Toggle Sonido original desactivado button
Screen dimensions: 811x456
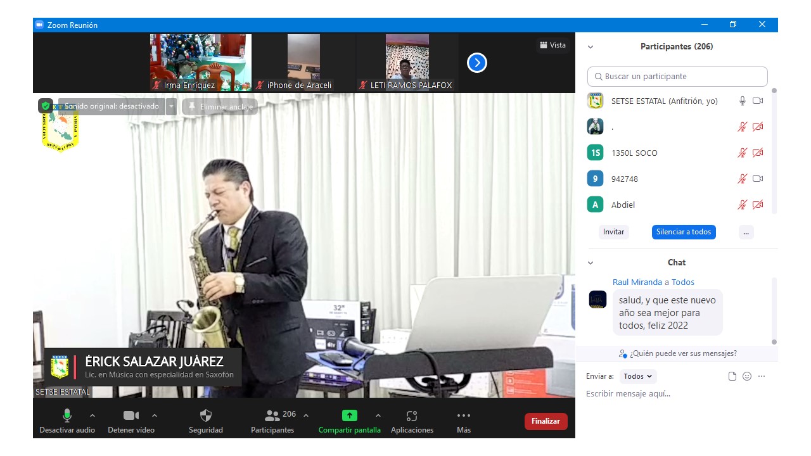click(x=111, y=106)
